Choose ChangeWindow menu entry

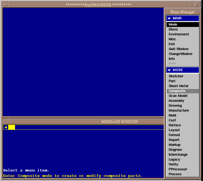tap(183, 54)
